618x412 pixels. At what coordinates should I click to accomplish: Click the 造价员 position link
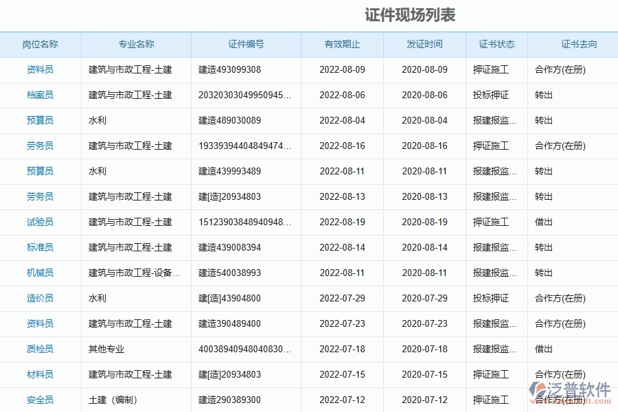coord(39,298)
